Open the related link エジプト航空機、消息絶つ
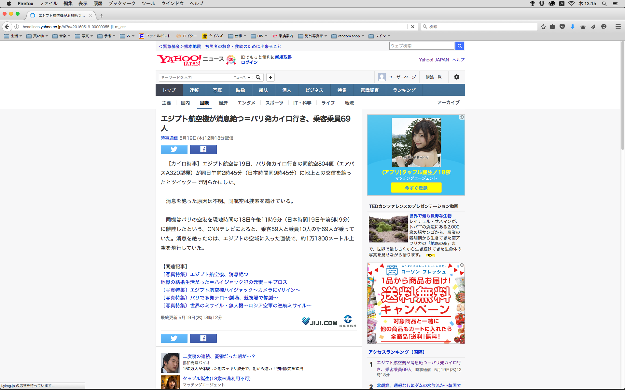Viewport: 625px width, 390px height. pos(219,274)
